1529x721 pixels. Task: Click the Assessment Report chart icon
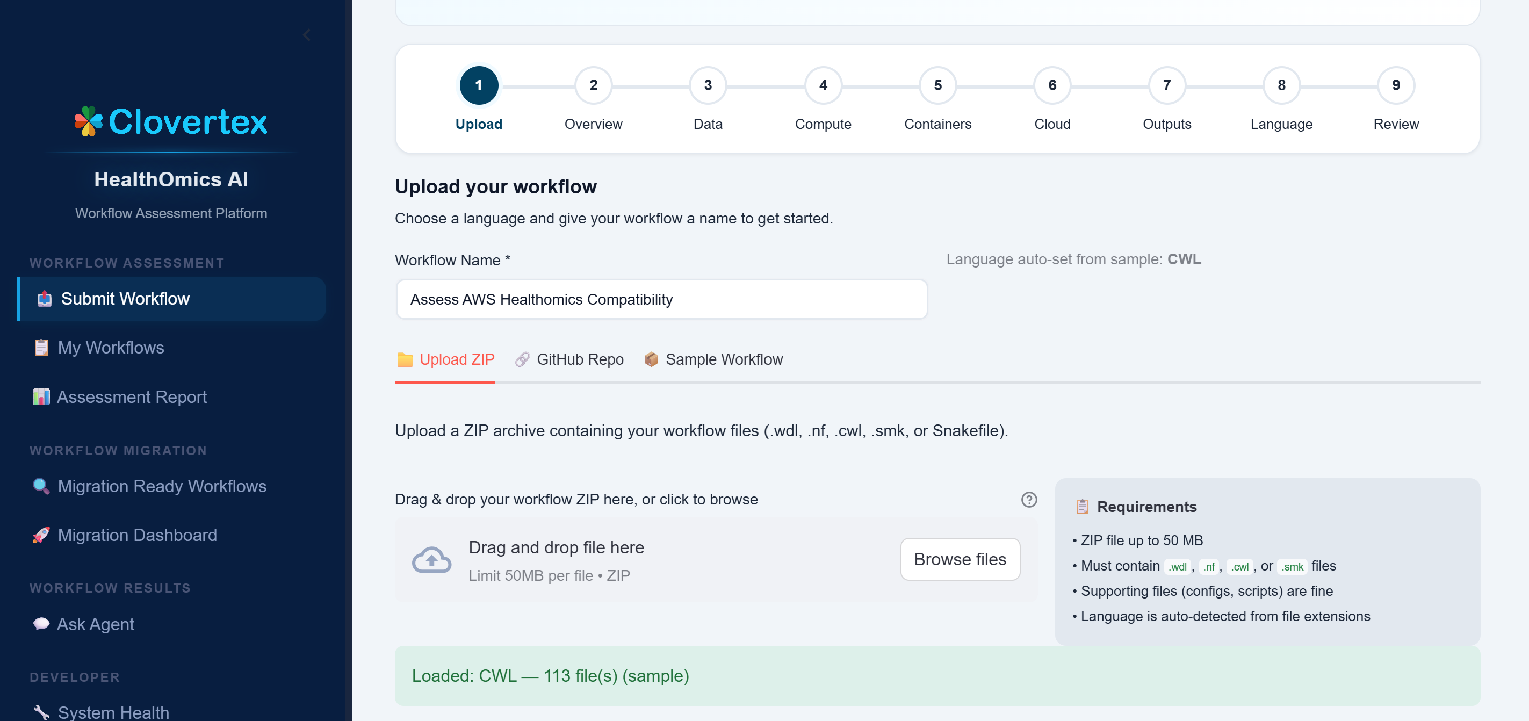coord(41,396)
